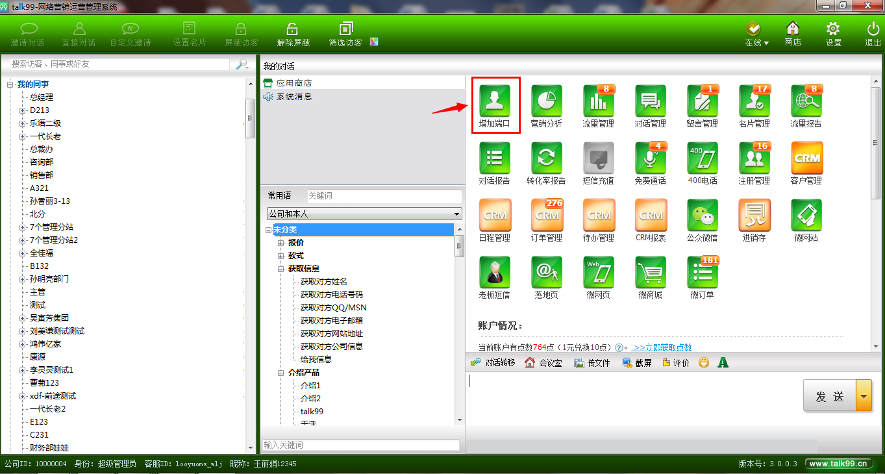Open the 留言管理 icon
Screen dimensions: 885x474
[703, 101]
